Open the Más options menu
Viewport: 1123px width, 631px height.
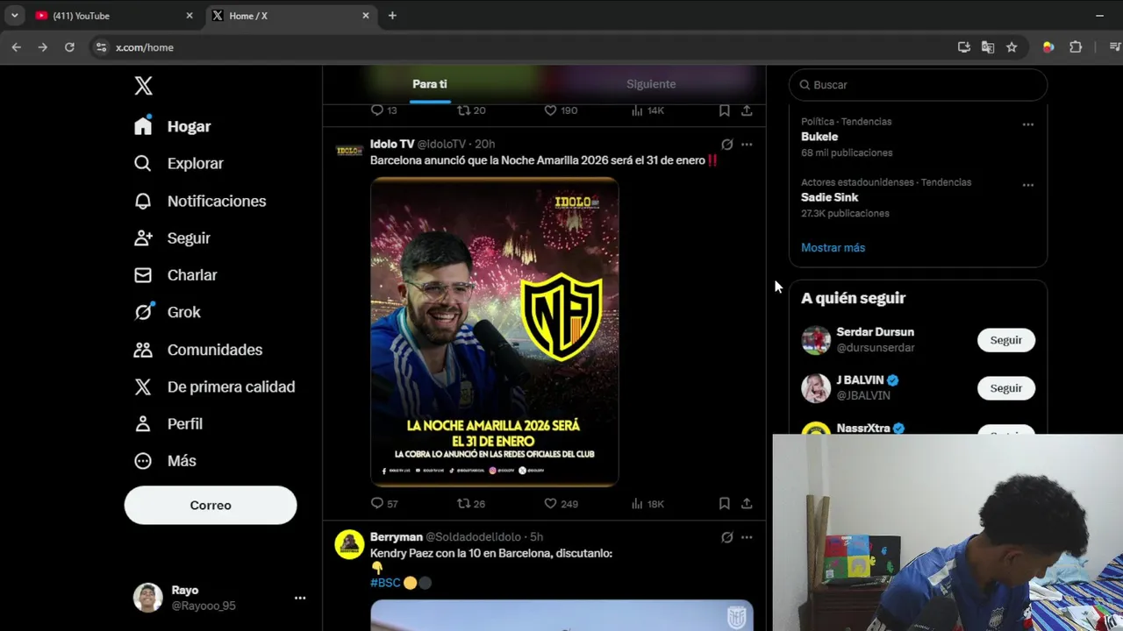point(165,461)
